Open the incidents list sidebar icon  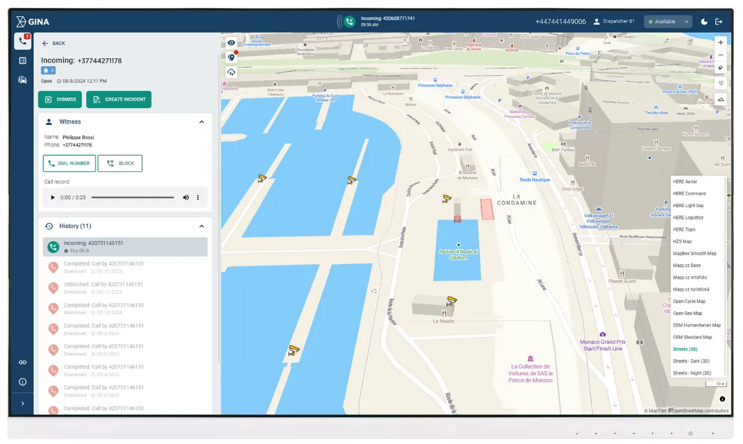[x=23, y=61]
